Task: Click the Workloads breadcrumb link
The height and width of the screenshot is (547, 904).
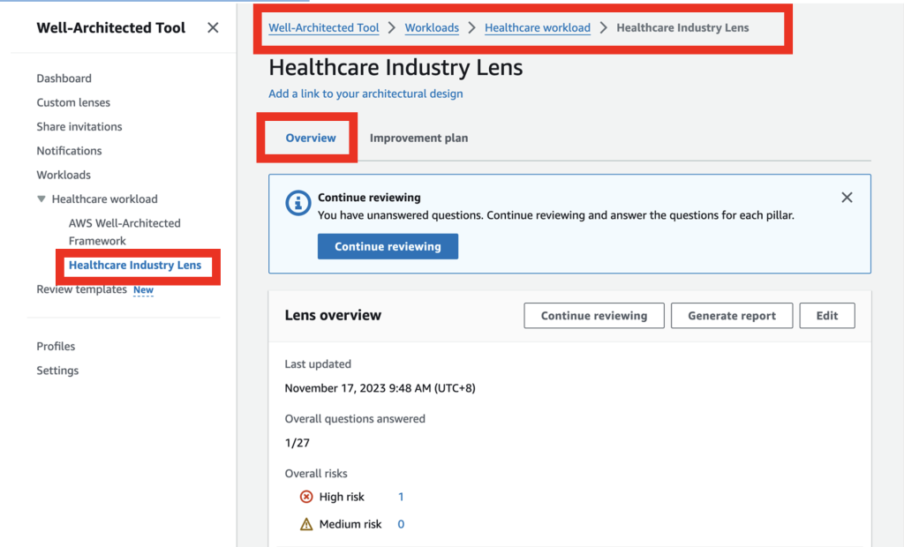Action: tap(432, 27)
